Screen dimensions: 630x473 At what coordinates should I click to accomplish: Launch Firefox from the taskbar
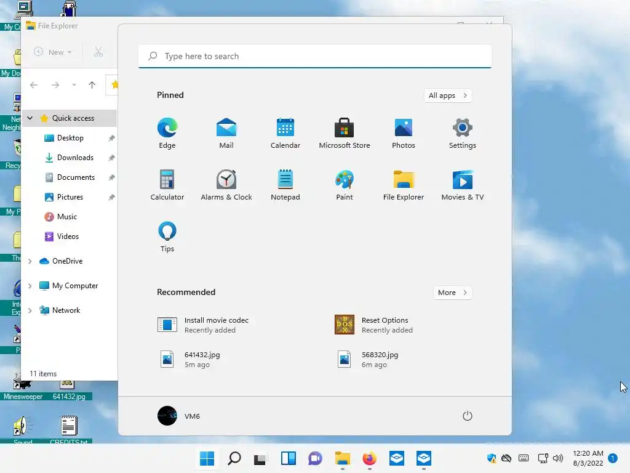[x=369, y=458]
